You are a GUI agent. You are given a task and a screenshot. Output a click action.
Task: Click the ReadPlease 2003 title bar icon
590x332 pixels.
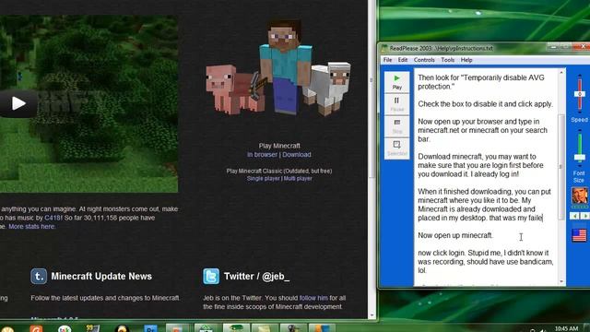(x=384, y=48)
